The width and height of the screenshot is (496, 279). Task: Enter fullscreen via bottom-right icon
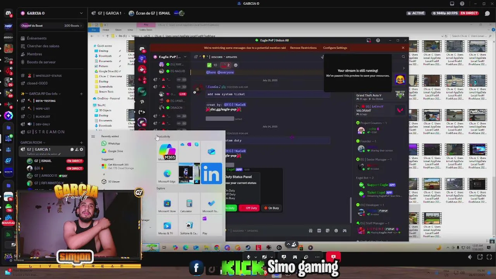tap(489, 257)
